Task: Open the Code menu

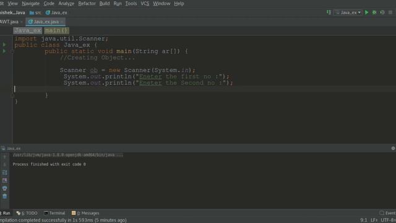Action: [x=49, y=4]
